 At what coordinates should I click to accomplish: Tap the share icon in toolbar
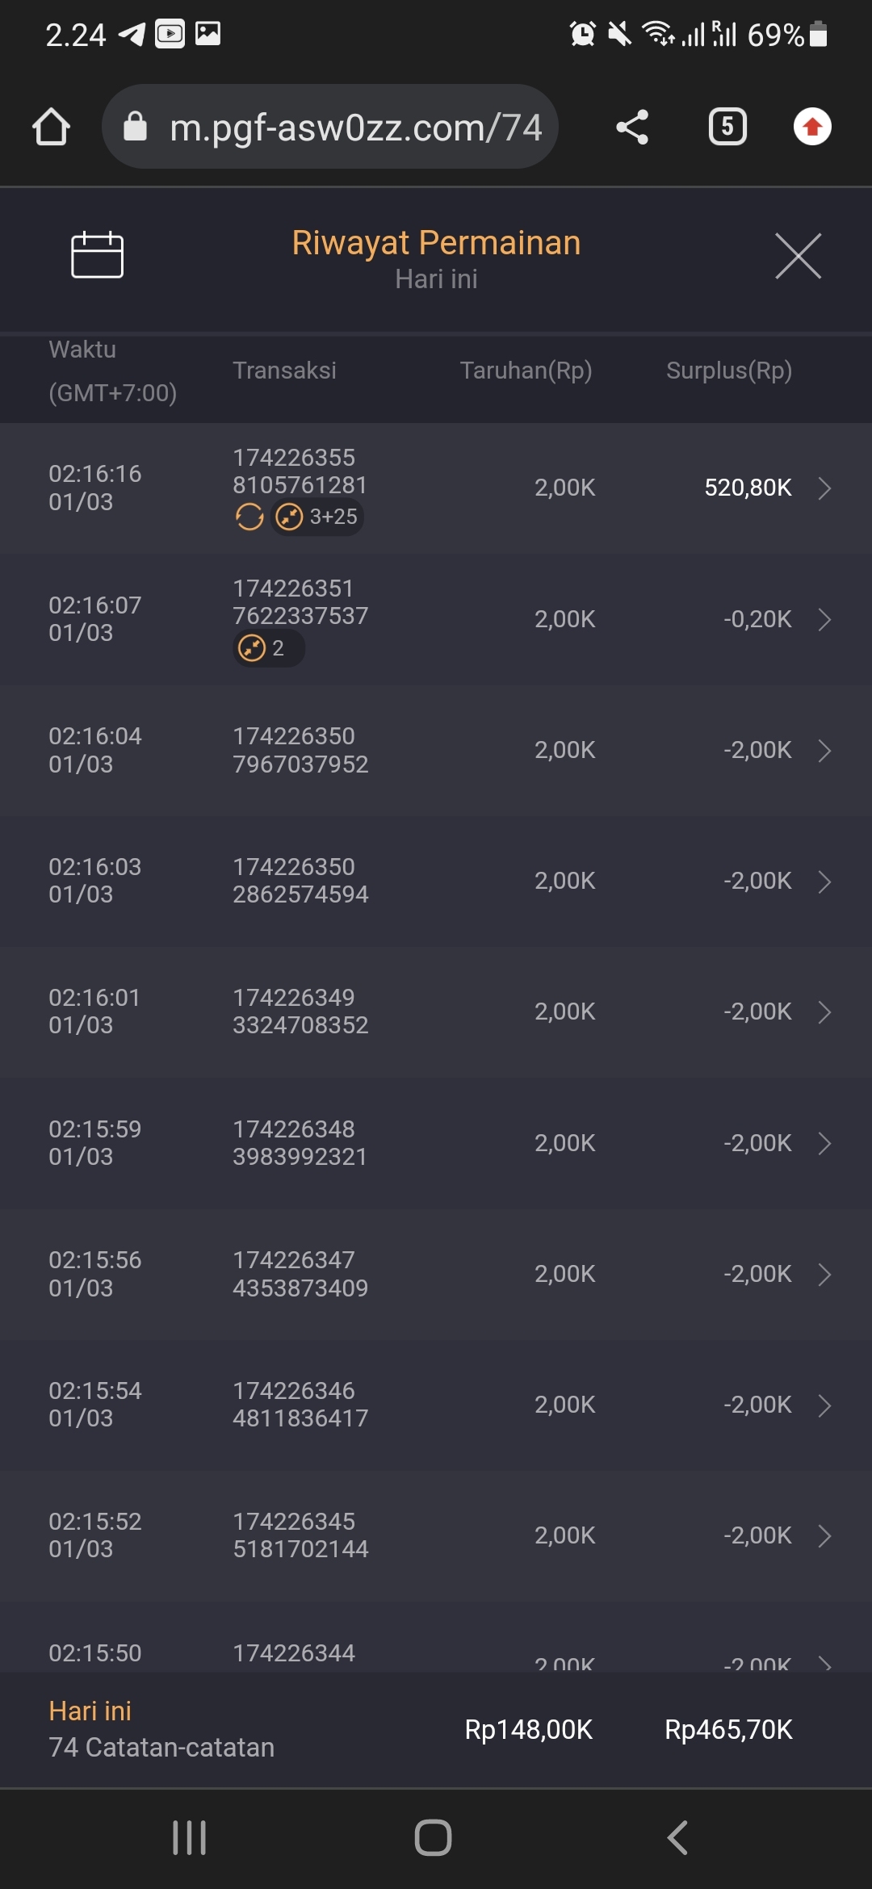pos(631,127)
